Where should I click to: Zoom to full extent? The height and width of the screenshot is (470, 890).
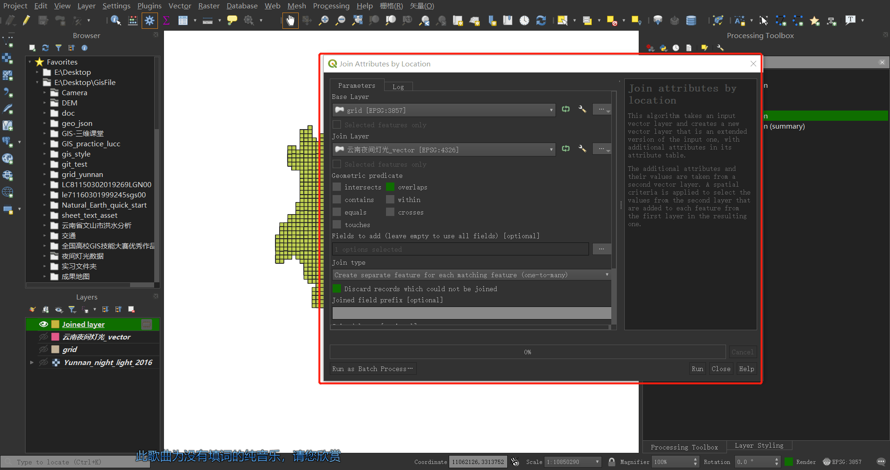tap(357, 20)
